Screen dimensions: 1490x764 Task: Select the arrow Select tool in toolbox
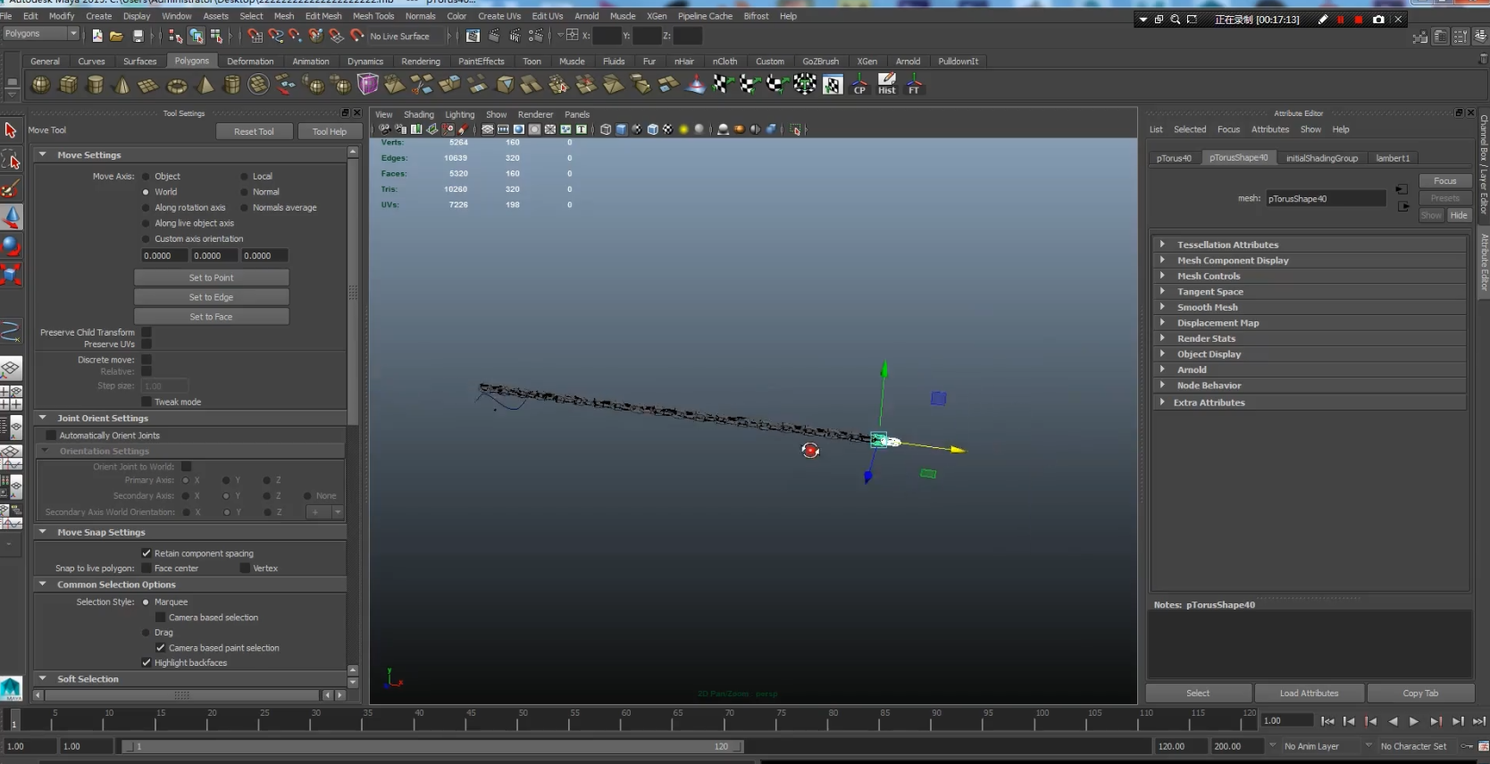(x=11, y=130)
